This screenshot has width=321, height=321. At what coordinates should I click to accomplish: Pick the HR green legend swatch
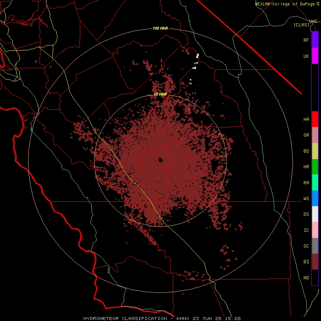coord(315,167)
